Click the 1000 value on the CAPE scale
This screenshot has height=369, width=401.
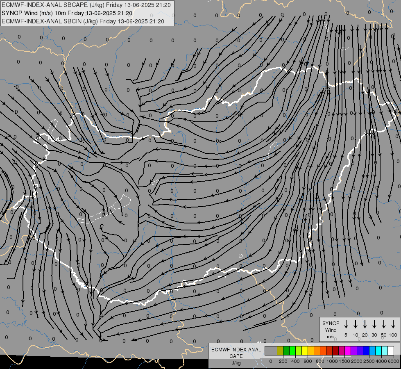pyautogui.click(x=332, y=361)
